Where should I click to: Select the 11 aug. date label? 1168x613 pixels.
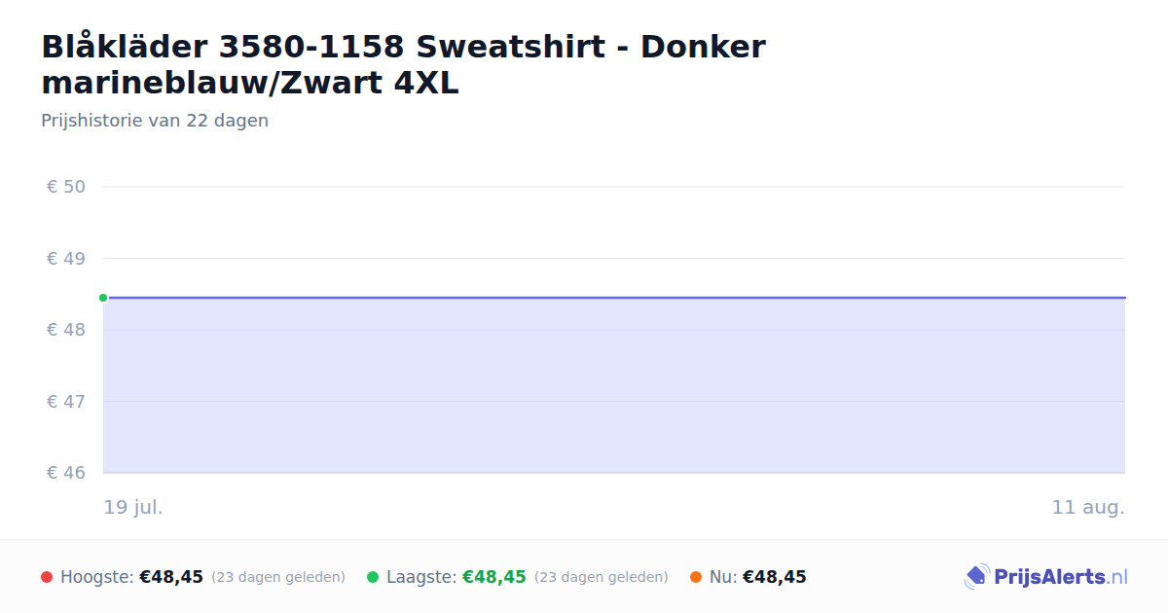(x=1088, y=508)
